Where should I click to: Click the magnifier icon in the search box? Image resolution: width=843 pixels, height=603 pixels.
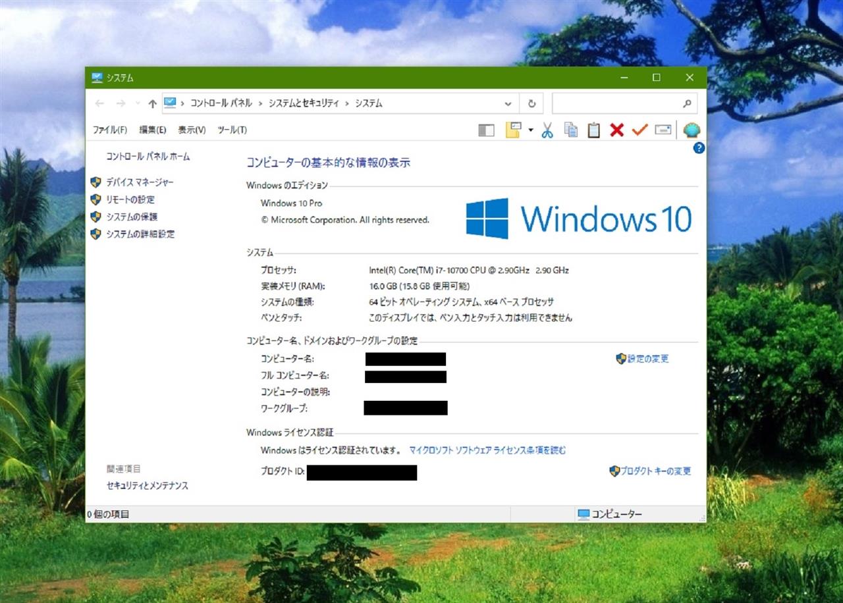tap(687, 103)
